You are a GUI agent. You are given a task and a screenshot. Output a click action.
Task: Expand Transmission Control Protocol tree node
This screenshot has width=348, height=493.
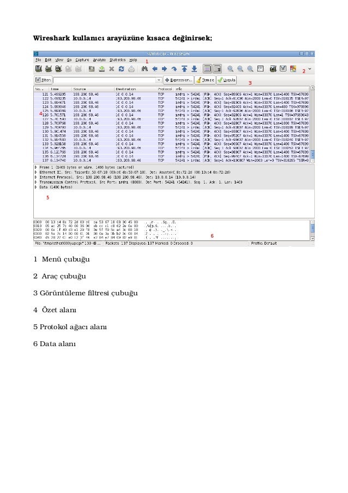pyautogui.click(x=36, y=182)
